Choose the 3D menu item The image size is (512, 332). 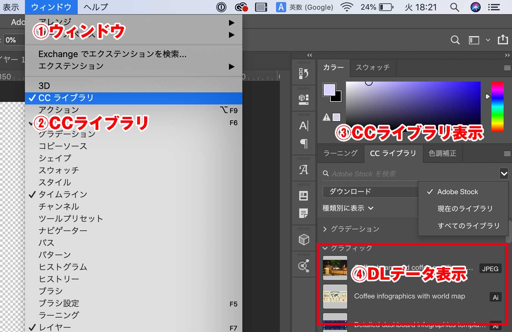tap(133, 86)
